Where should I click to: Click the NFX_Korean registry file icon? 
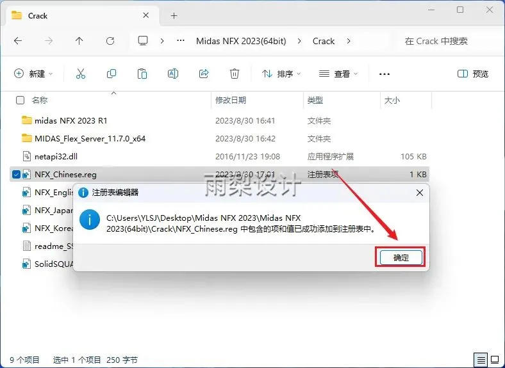26,228
